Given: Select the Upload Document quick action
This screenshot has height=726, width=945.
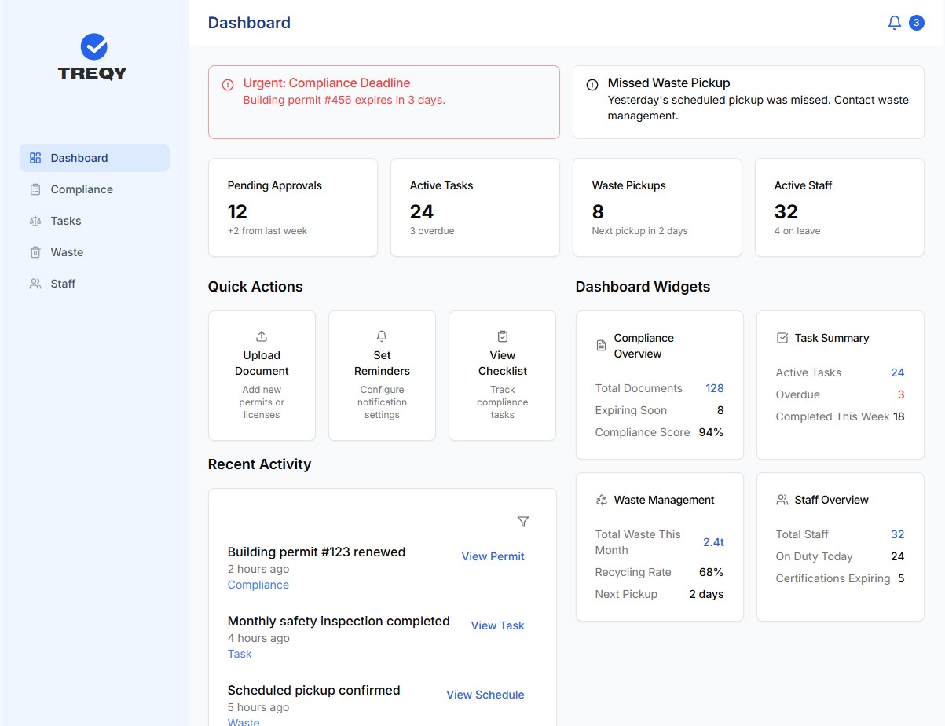Looking at the screenshot, I should click(x=262, y=376).
